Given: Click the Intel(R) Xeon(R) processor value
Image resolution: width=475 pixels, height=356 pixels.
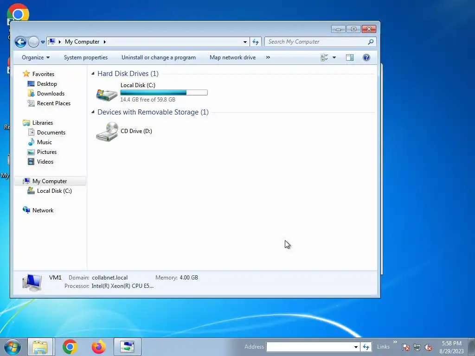Looking at the screenshot, I should click(x=122, y=286).
